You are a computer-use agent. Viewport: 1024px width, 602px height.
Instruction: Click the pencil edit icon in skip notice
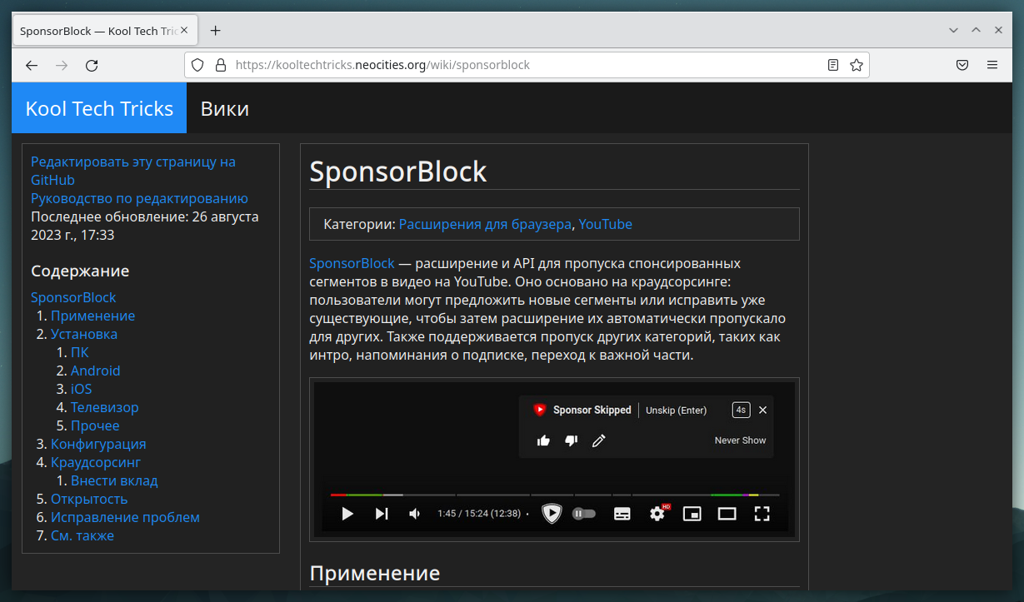click(598, 440)
